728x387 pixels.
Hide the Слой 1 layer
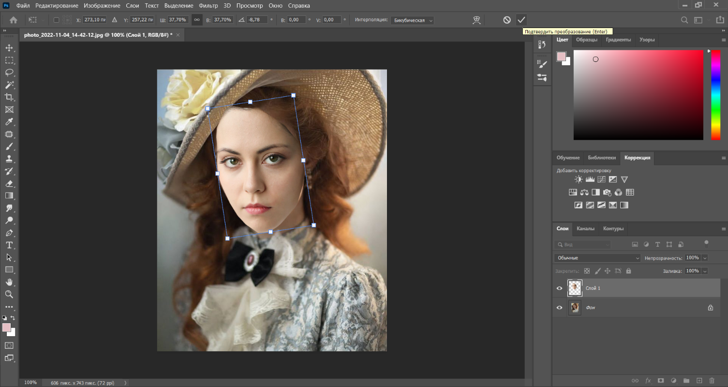point(560,288)
